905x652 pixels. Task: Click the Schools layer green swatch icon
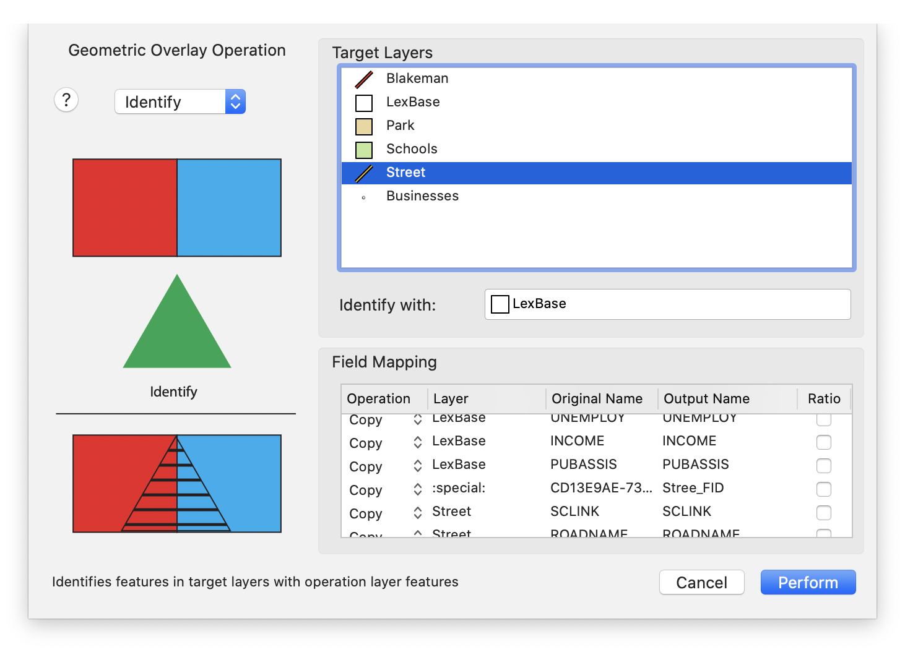click(364, 150)
